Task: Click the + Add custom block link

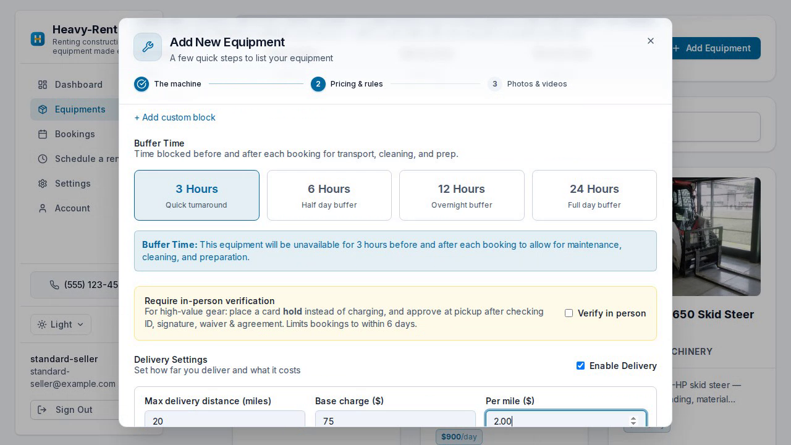Action: pos(175,117)
